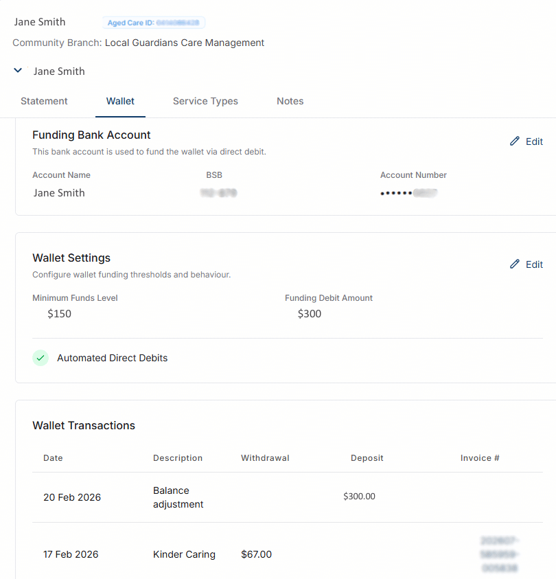Click the masked Account Number value
This screenshot has height=579, width=556.
[x=409, y=193]
